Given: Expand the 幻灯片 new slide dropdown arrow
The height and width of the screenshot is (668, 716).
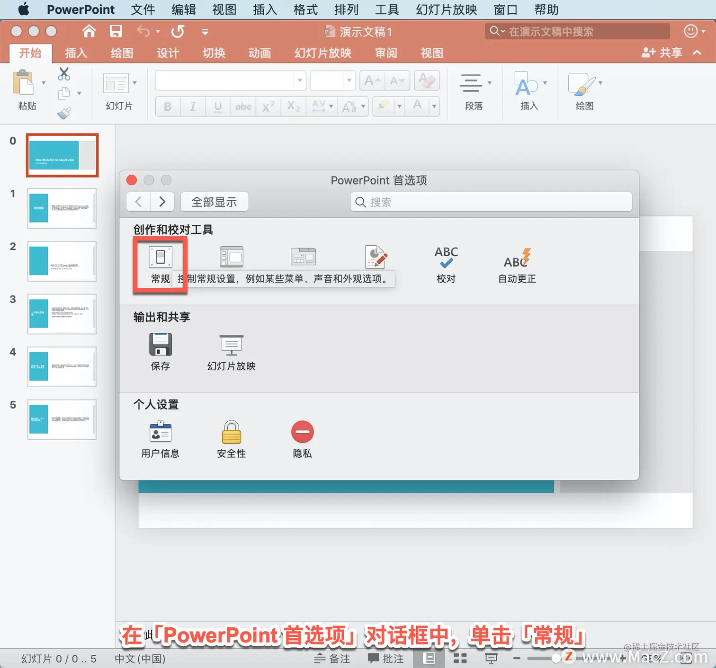Looking at the screenshot, I should click(134, 83).
